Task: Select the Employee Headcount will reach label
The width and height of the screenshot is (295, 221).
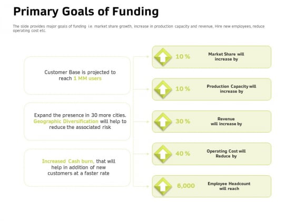Action: click(x=229, y=186)
